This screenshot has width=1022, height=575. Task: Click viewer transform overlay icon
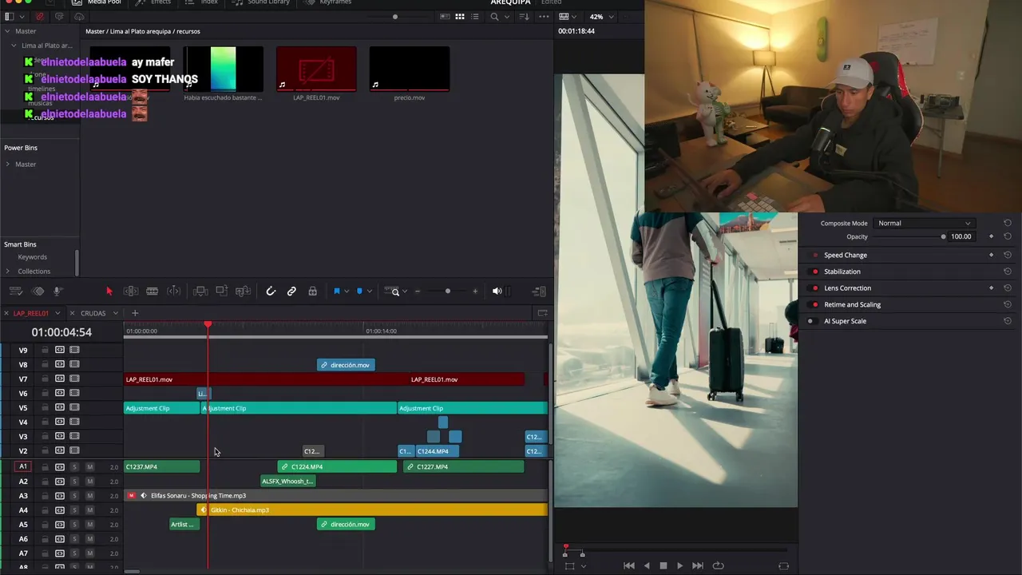click(x=569, y=565)
